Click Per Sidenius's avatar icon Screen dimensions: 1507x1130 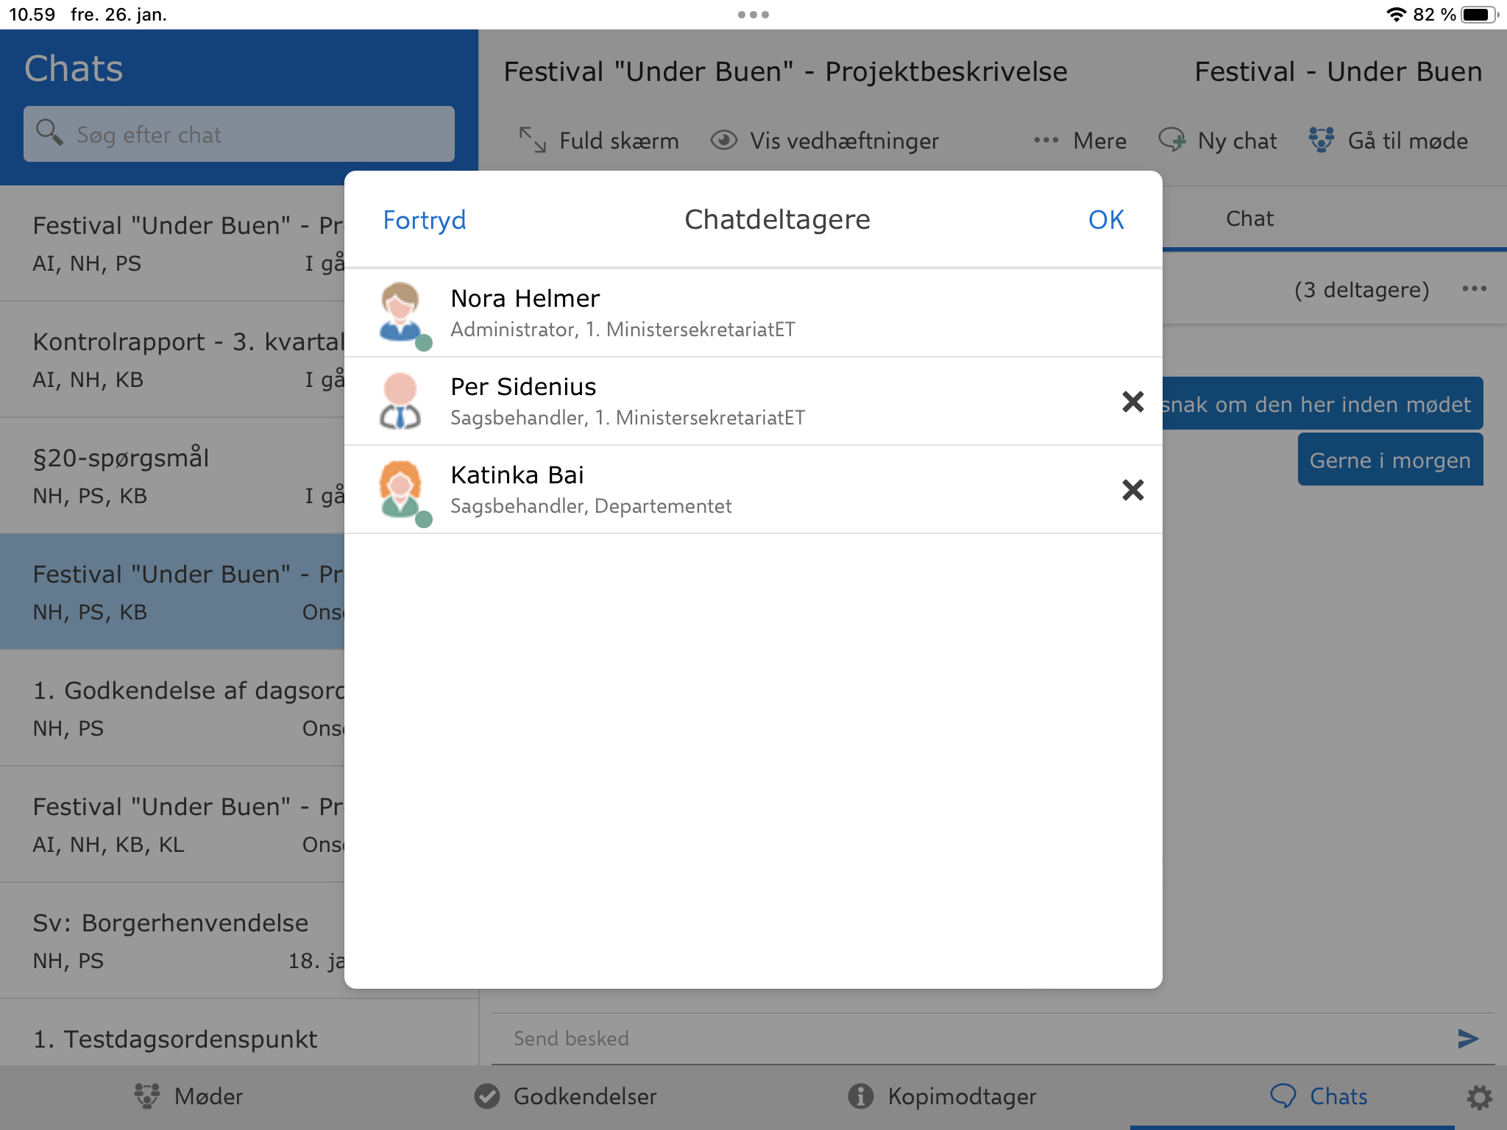400,401
